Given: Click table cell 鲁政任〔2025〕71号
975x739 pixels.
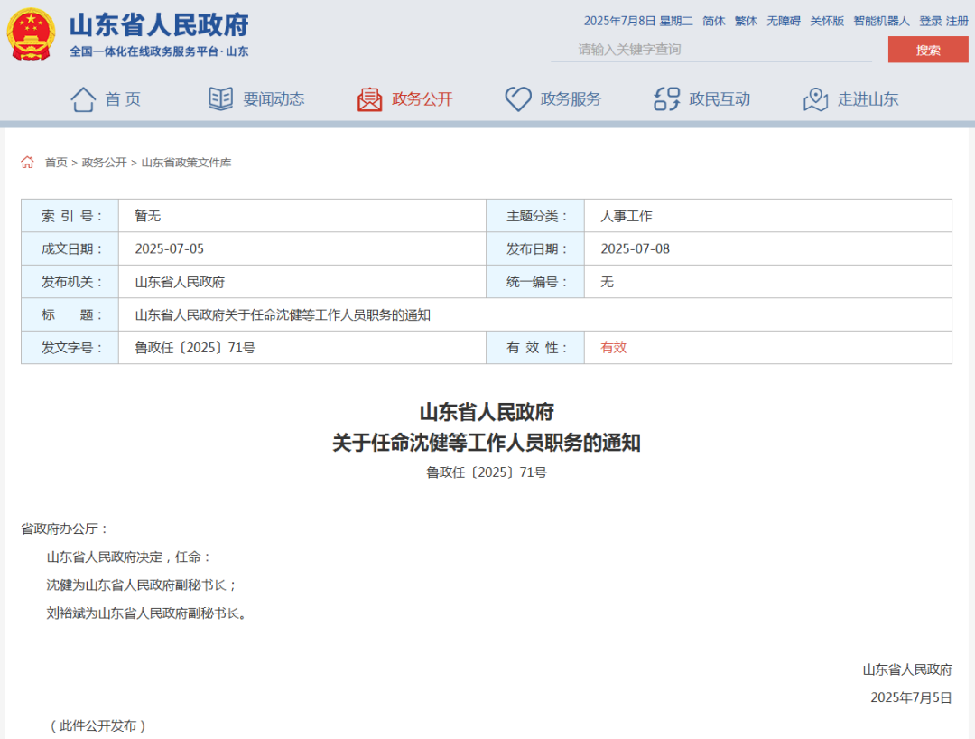Looking at the screenshot, I should click(x=195, y=348).
